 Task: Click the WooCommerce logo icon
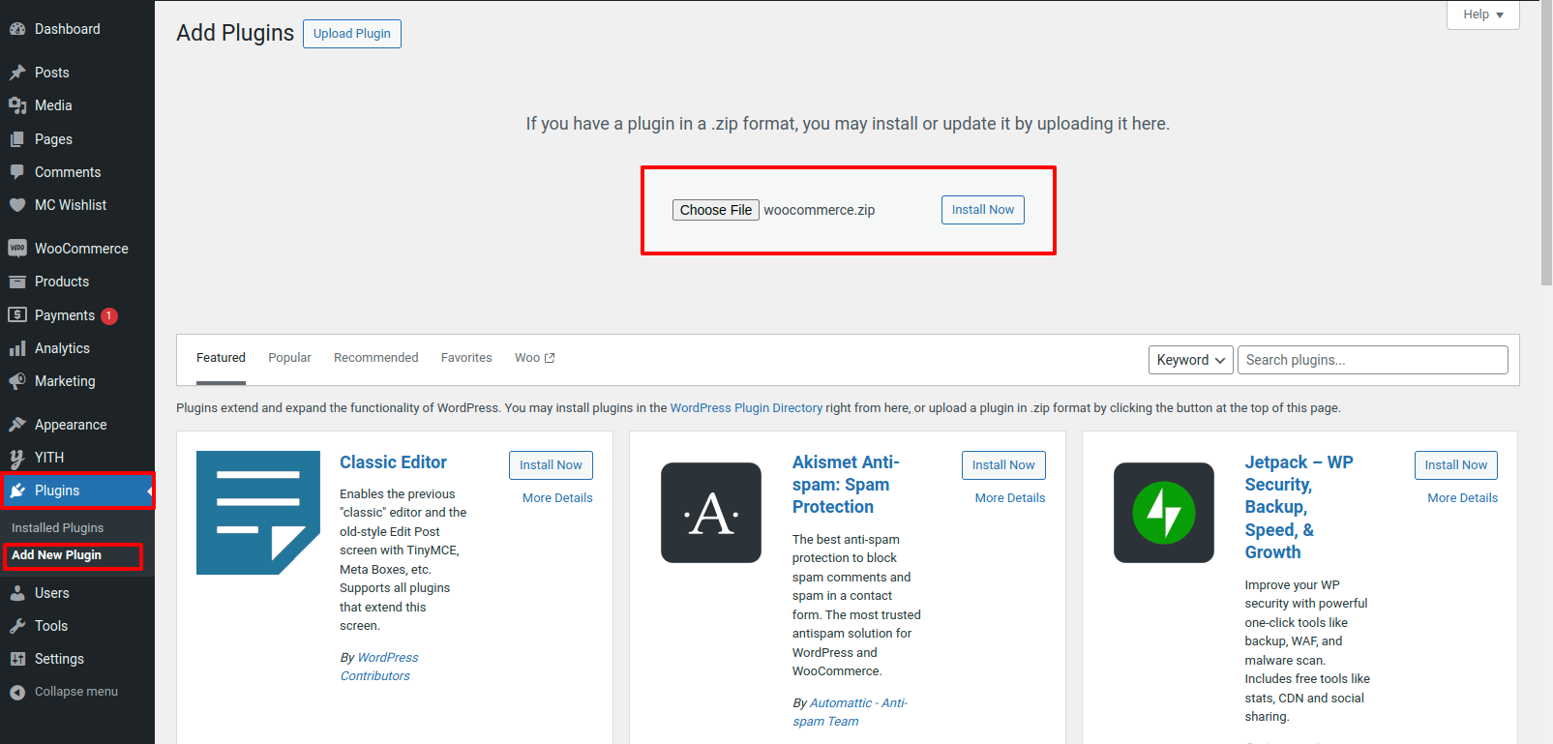tap(17, 249)
